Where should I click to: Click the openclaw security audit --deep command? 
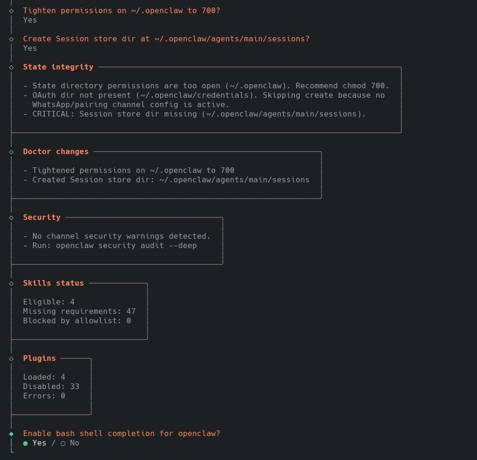126,246
